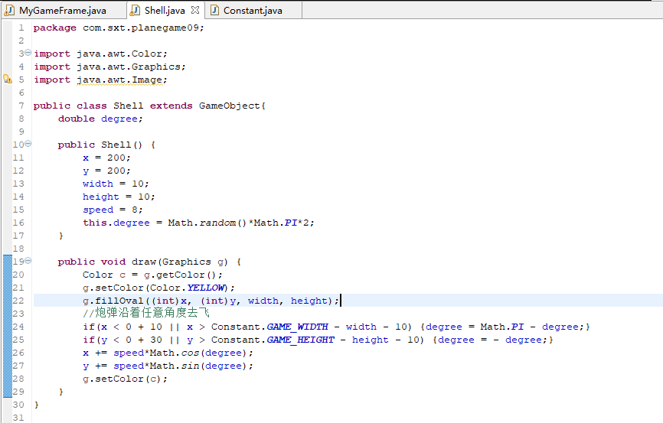Click the underlined 'java.awt.Image' import
This screenshot has height=423, width=663.
coord(119,80)
